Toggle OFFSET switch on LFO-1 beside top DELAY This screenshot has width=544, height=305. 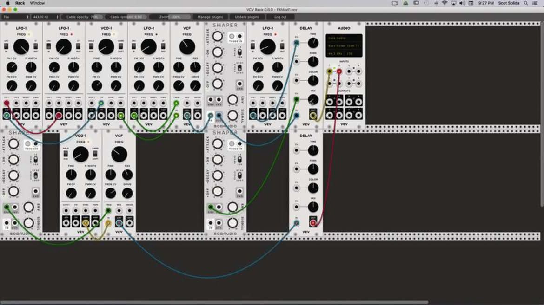[x=252, y=46]
